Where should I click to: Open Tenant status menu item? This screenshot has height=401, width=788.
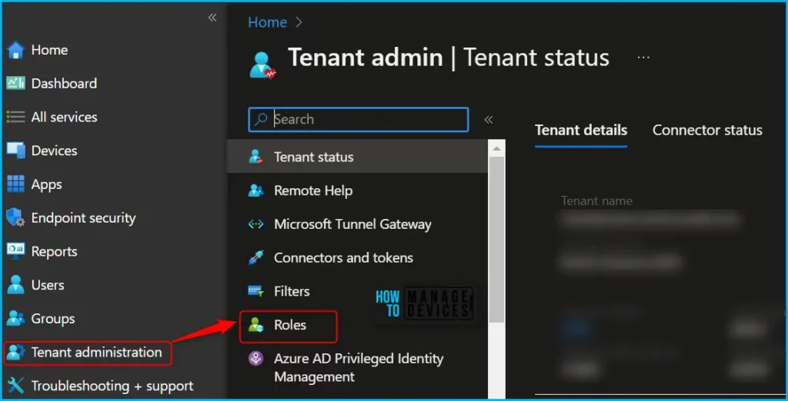point(358,157)
